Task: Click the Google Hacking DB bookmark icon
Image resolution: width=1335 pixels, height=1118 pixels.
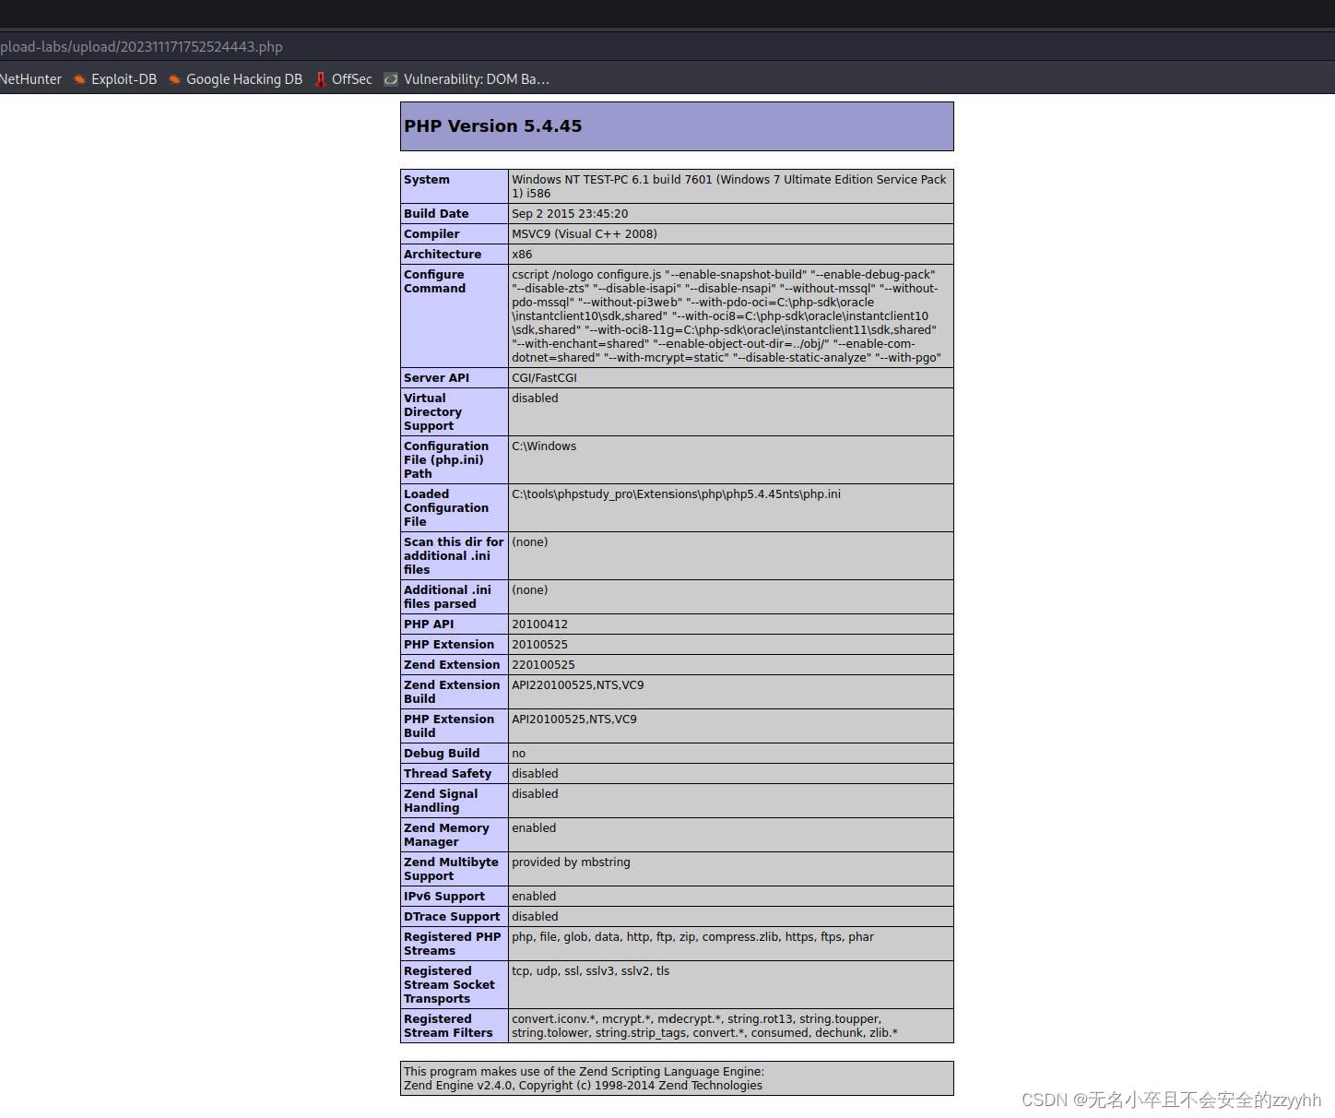Action: tap(174, 79)
